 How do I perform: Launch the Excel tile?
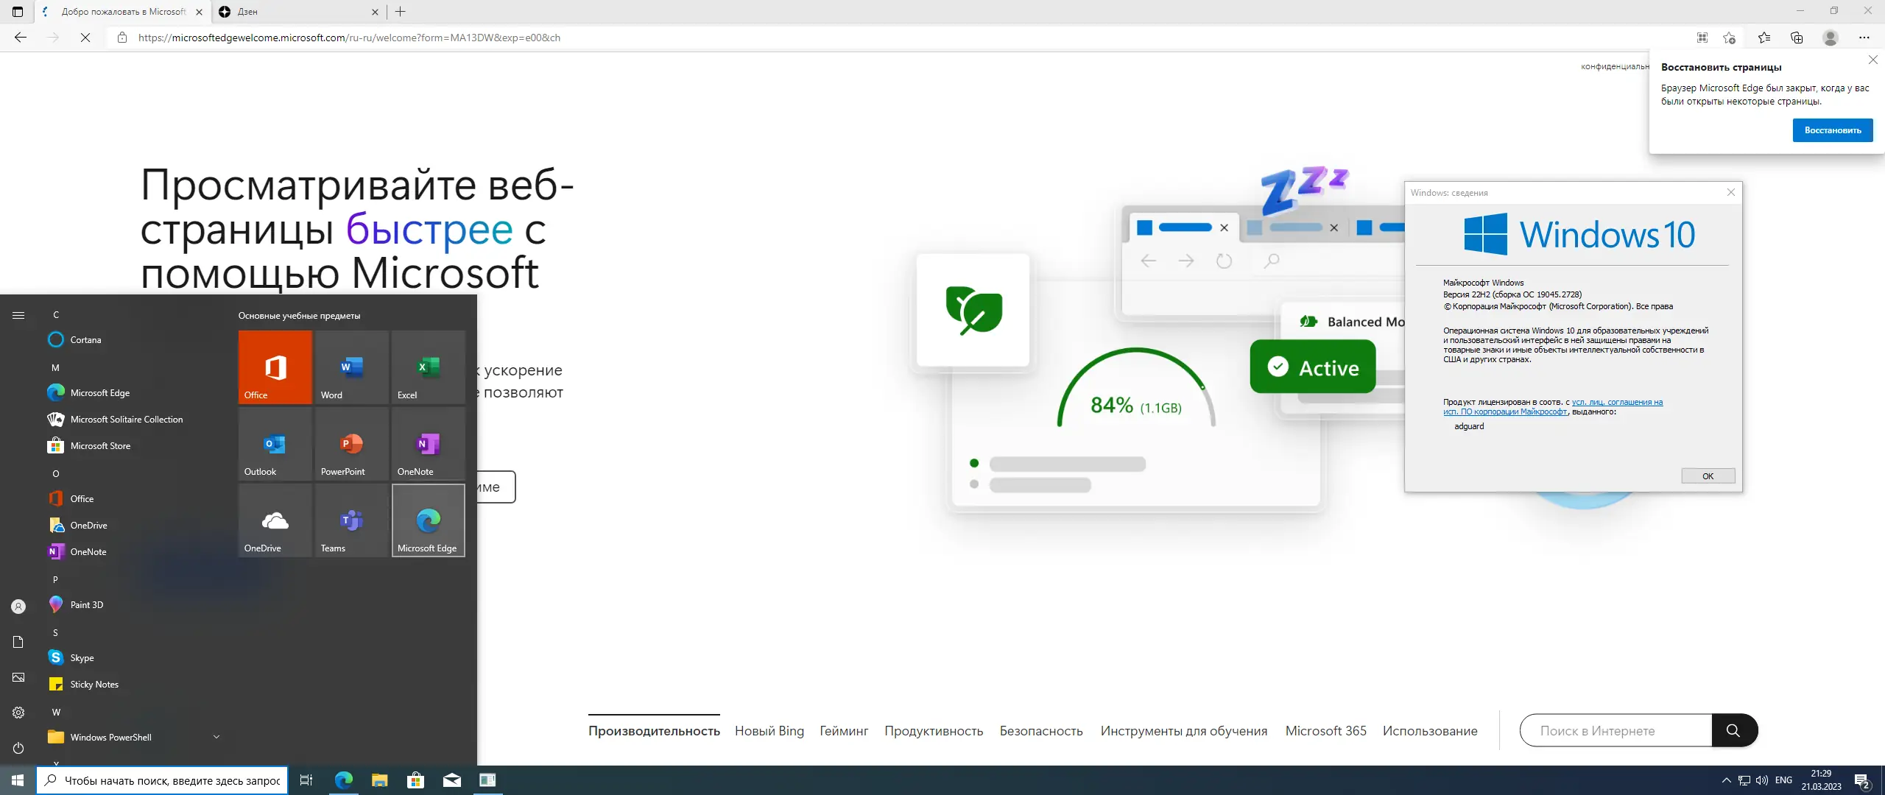[x=428, y=367]
